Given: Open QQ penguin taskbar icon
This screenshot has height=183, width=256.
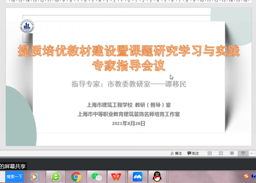Looking at the screenshot, I should pyautogui.click(x=157, y=177).
